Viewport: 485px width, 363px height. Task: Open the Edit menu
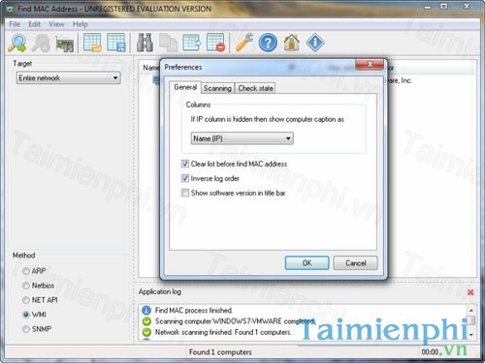coord(35,24)
